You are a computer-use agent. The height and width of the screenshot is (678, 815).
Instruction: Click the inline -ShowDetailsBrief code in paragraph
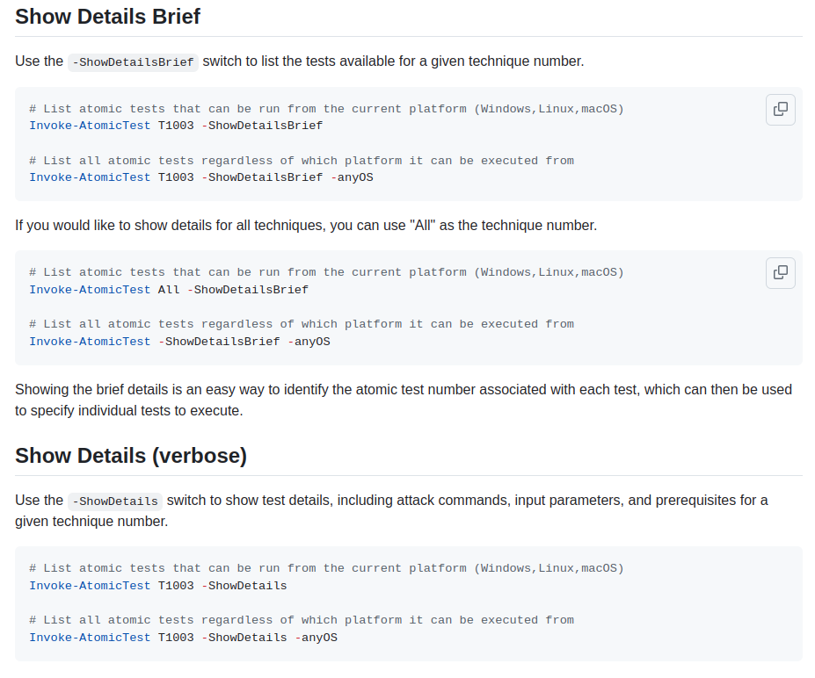pyautogui.click(x=133, y=61)
